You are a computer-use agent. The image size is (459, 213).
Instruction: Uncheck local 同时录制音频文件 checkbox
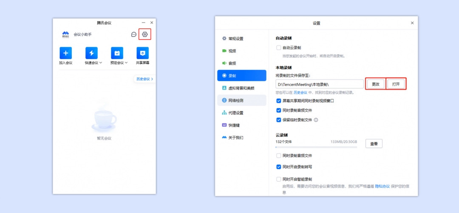click(279, 111)
